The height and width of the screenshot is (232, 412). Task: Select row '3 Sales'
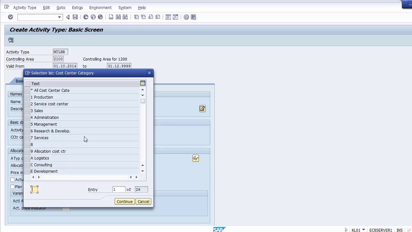(85, 111)
